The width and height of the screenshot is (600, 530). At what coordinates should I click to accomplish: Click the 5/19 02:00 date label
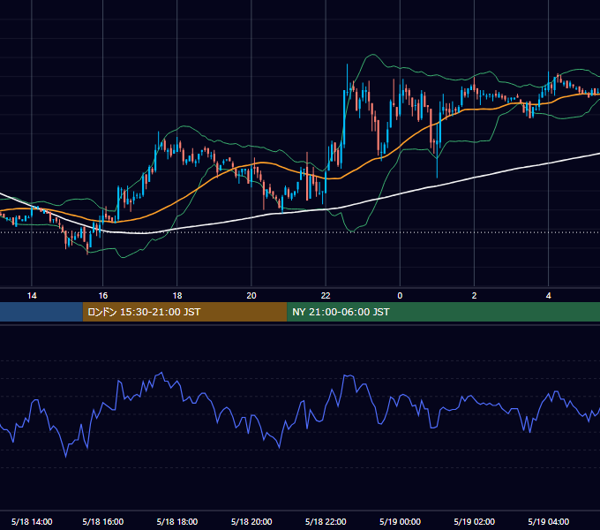[474, 521]
